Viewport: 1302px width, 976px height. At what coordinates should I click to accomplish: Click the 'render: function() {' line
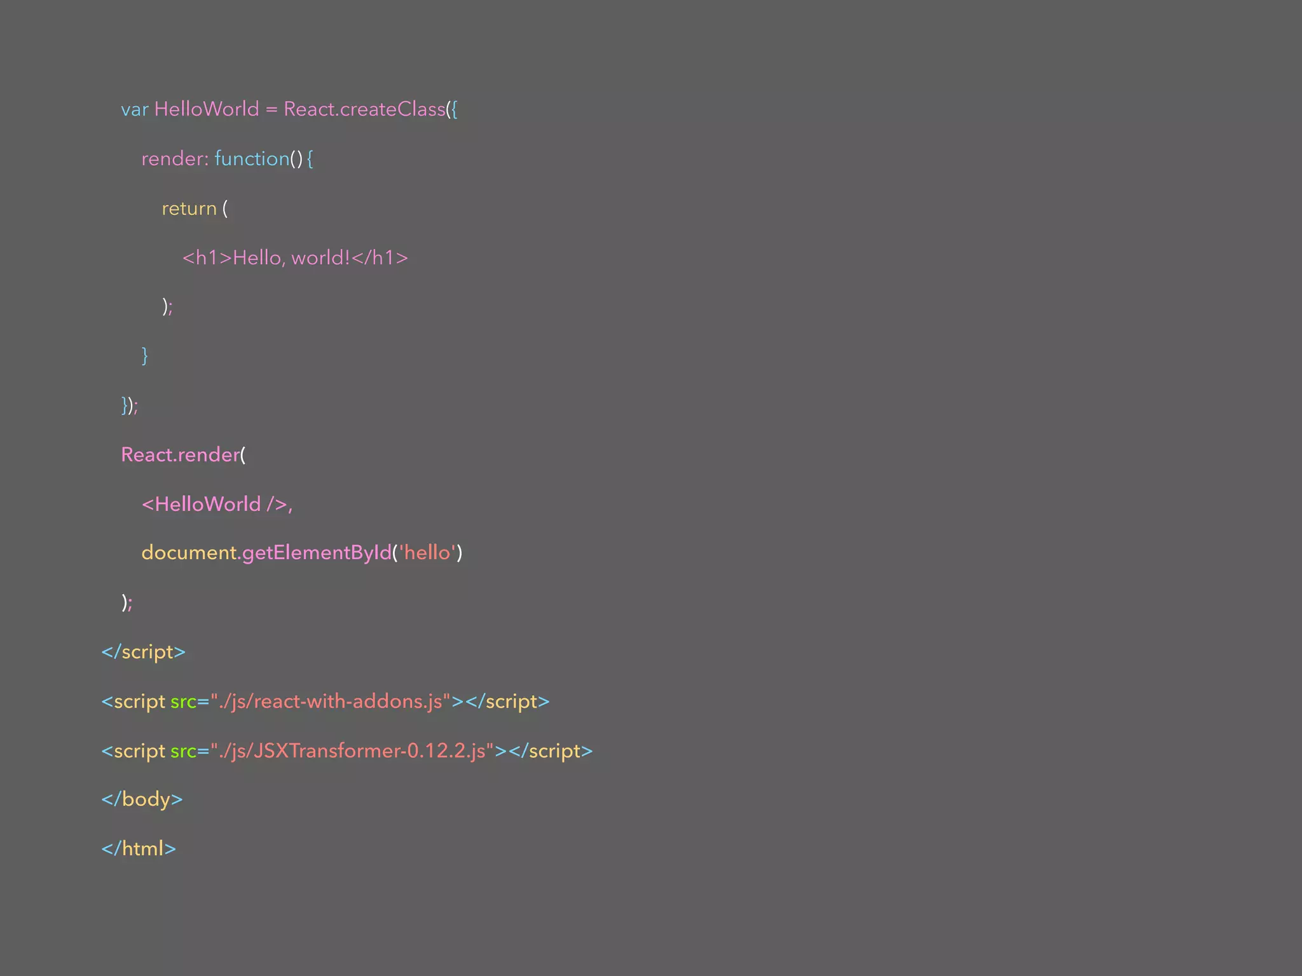pos(228,159)
